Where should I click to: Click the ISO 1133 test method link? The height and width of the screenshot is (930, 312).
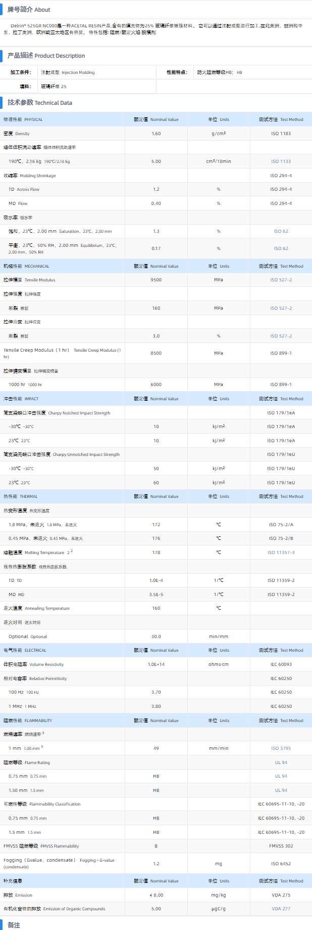[x=281, y=161]
